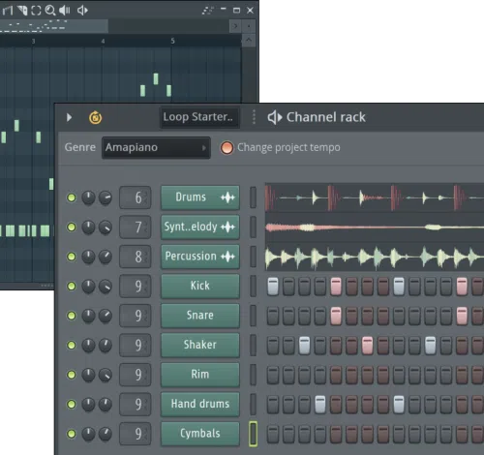The width and height of the screenshot is (484, 455).
Task: Enable the Change project tempo option
Action: (x=227, y=148)
